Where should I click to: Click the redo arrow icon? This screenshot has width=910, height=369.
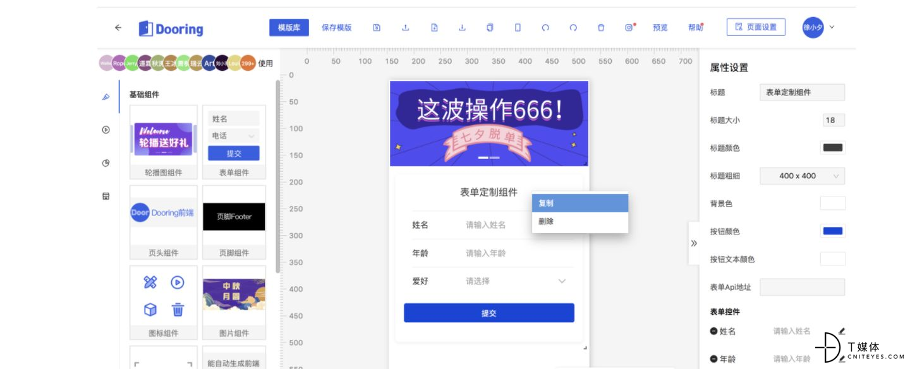click(573, 28)
